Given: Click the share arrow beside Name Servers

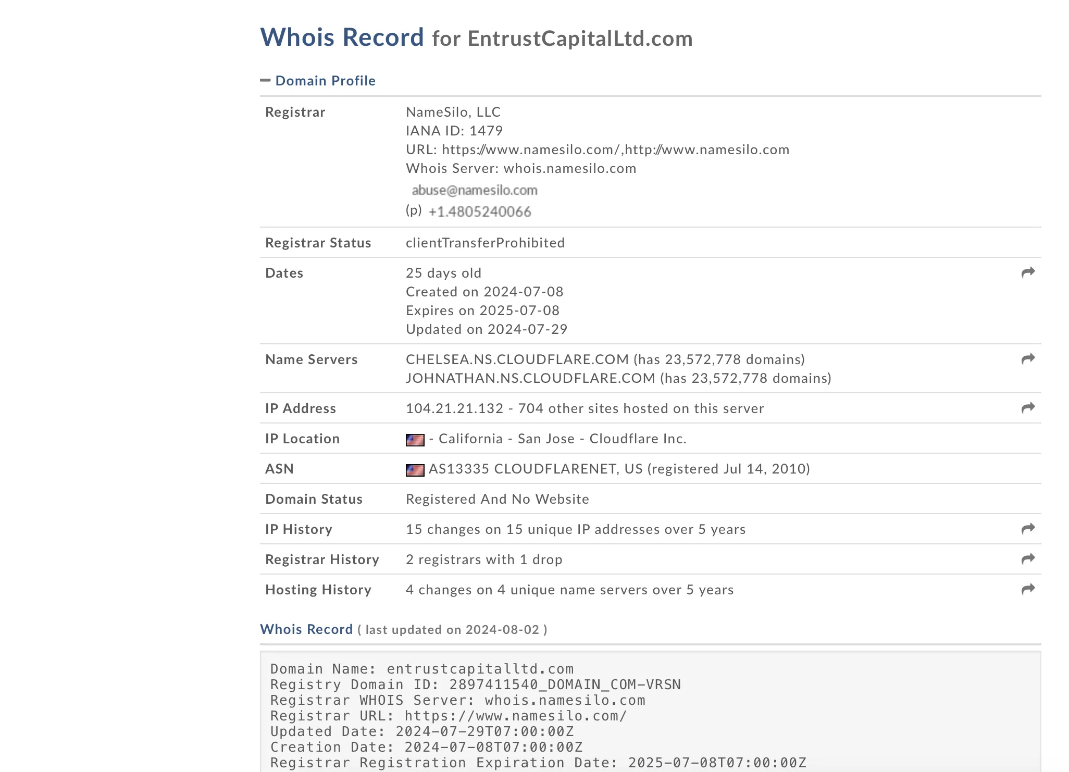Looking at the screenshot, I should pyautogui.click(x=1028, y=359).
